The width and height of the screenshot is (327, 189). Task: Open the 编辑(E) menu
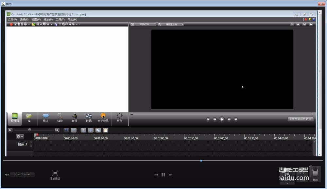tap(24, 19)
